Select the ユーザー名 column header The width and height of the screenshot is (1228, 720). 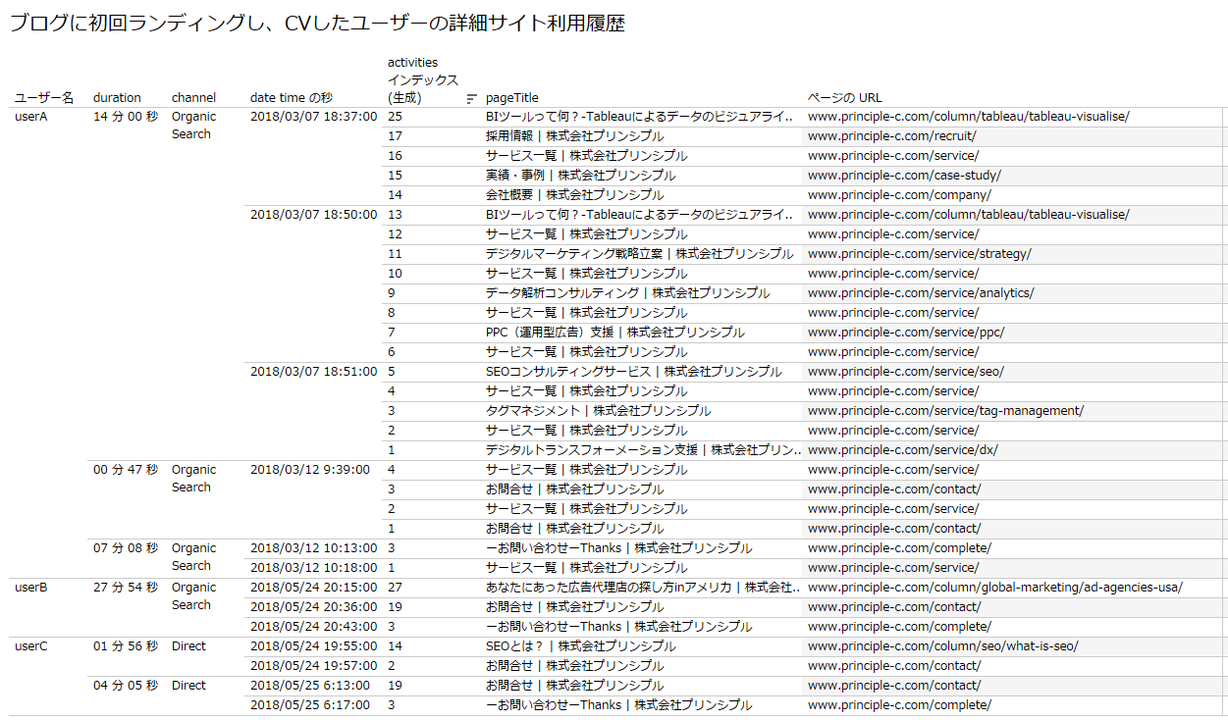(43, 98)
